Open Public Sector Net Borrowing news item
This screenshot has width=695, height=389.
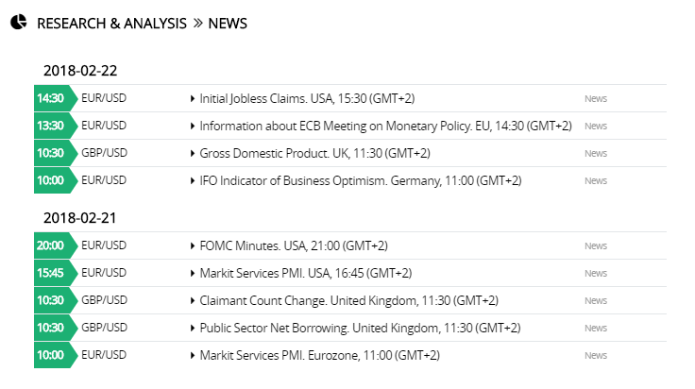click(x=360, y=329)
